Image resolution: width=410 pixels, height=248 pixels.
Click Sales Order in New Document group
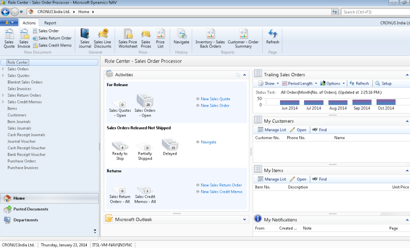tap(46, 31)
